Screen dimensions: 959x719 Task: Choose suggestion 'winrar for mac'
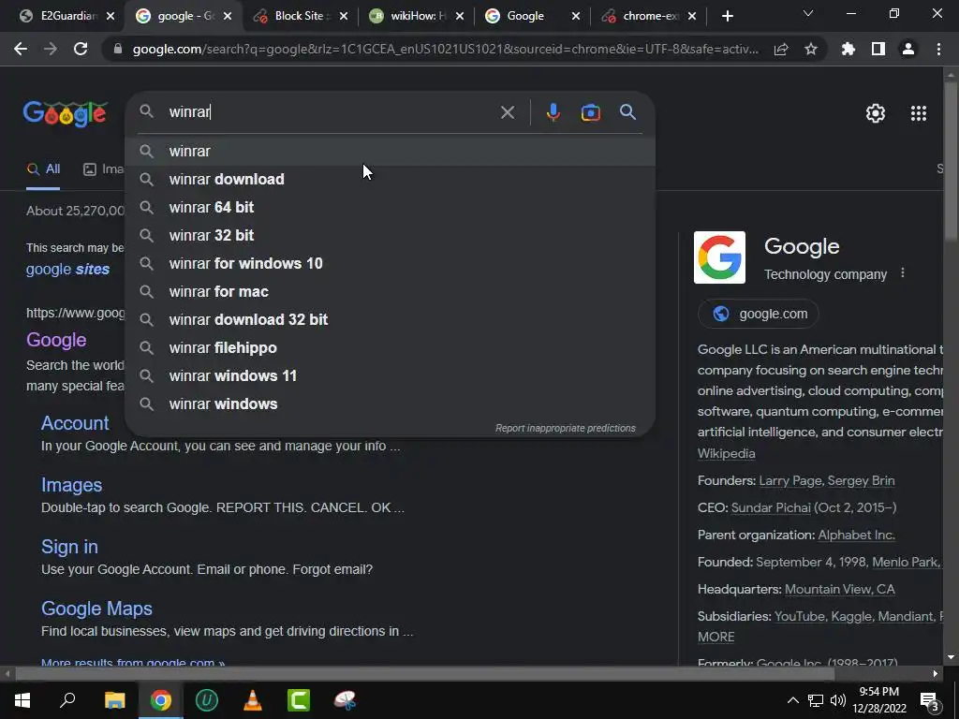(391, 292)
